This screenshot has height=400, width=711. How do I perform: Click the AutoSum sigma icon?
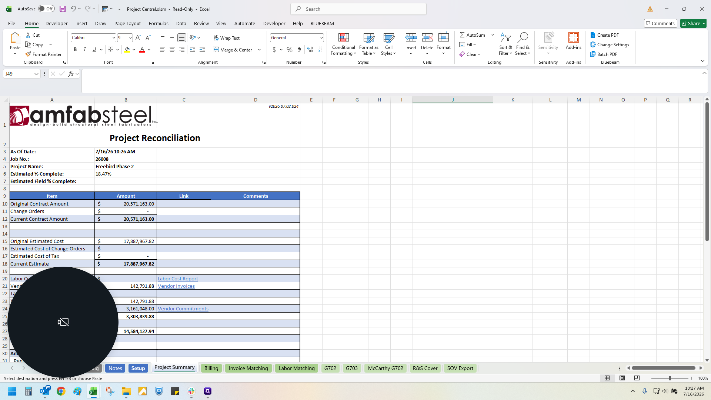[462, 35]
